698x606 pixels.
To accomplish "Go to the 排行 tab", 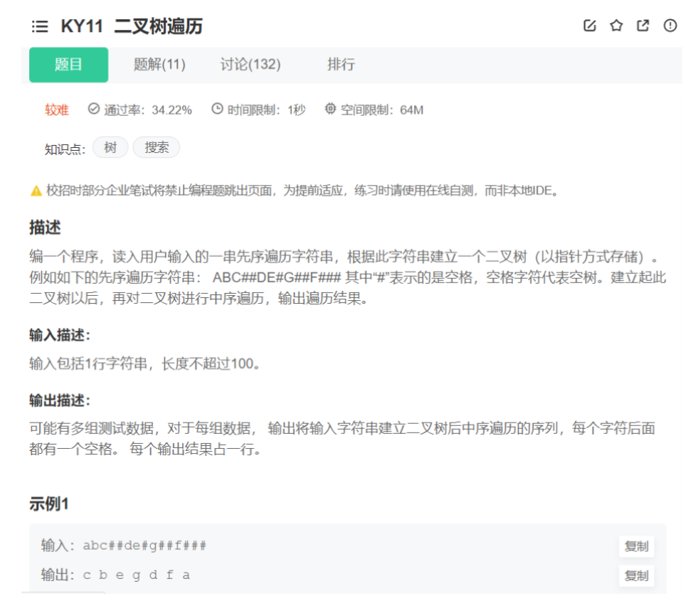I will [x=341, y=65].
